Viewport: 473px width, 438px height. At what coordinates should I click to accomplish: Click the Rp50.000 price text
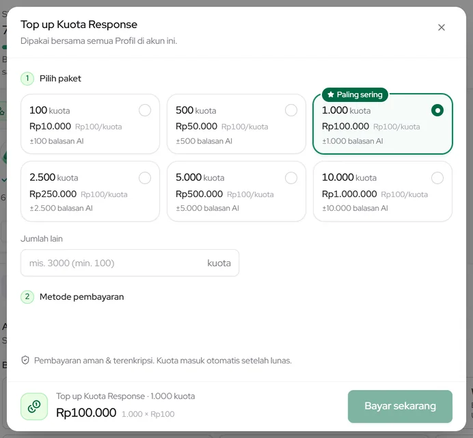coord(196,126)
